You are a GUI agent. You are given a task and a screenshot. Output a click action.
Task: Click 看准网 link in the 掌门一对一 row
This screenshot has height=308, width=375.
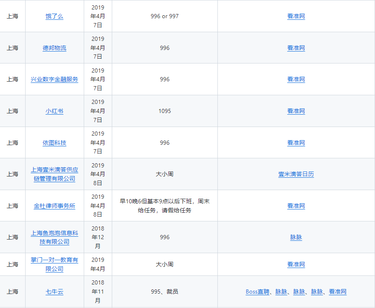pos(296,265)
